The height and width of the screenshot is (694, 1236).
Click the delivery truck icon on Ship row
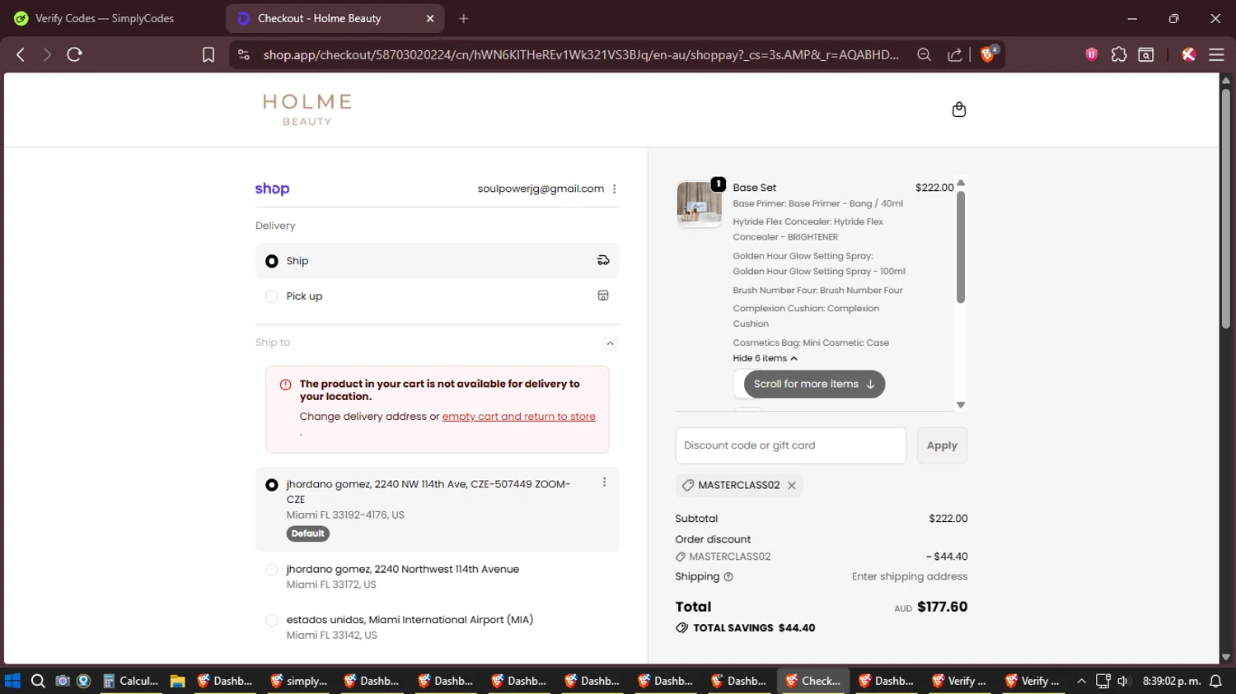(x=603, y=260)
